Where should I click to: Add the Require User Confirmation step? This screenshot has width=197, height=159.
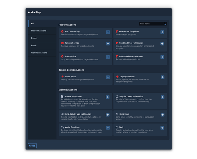[163, 97]
